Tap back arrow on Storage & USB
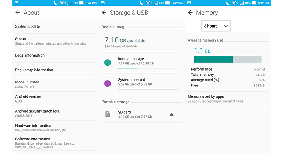 click(x=104, y=13)
